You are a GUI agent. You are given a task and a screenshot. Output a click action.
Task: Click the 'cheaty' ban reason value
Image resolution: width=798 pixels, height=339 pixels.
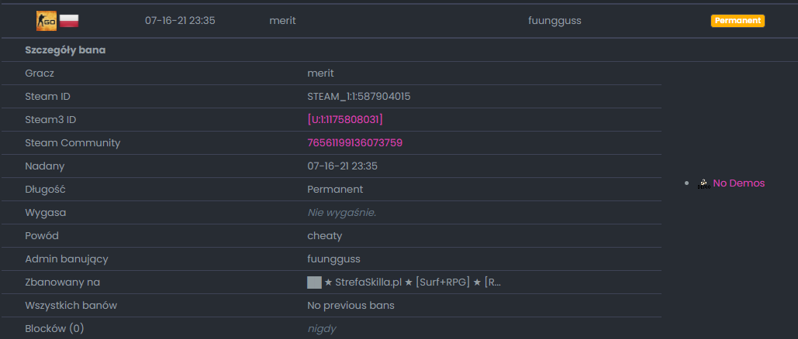tap(325, 236)
